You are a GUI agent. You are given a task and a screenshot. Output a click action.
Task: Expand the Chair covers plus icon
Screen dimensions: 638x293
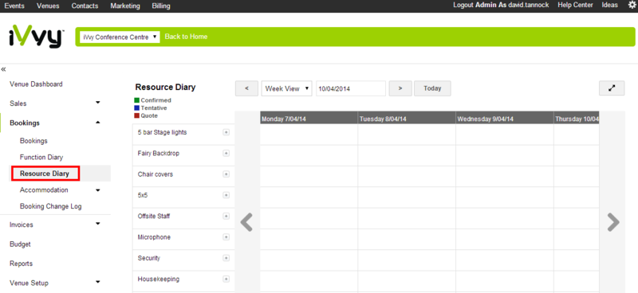226,174
